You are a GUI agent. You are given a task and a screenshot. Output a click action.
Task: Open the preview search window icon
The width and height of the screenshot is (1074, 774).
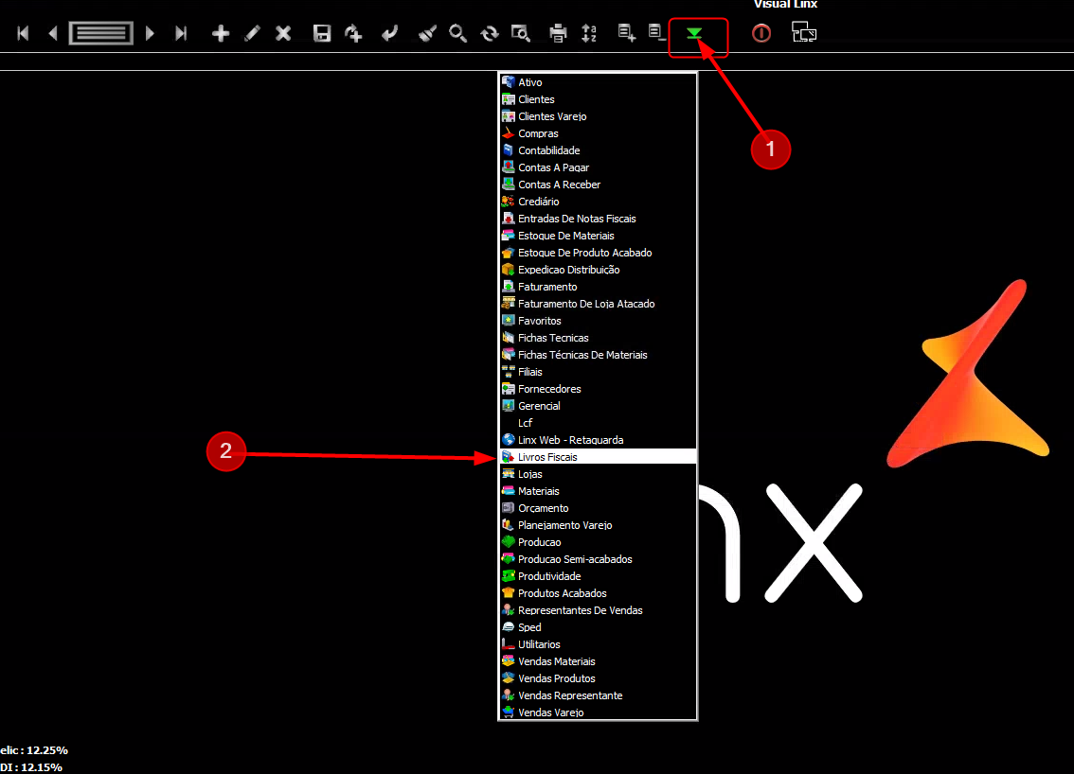(x=521, y=33)
